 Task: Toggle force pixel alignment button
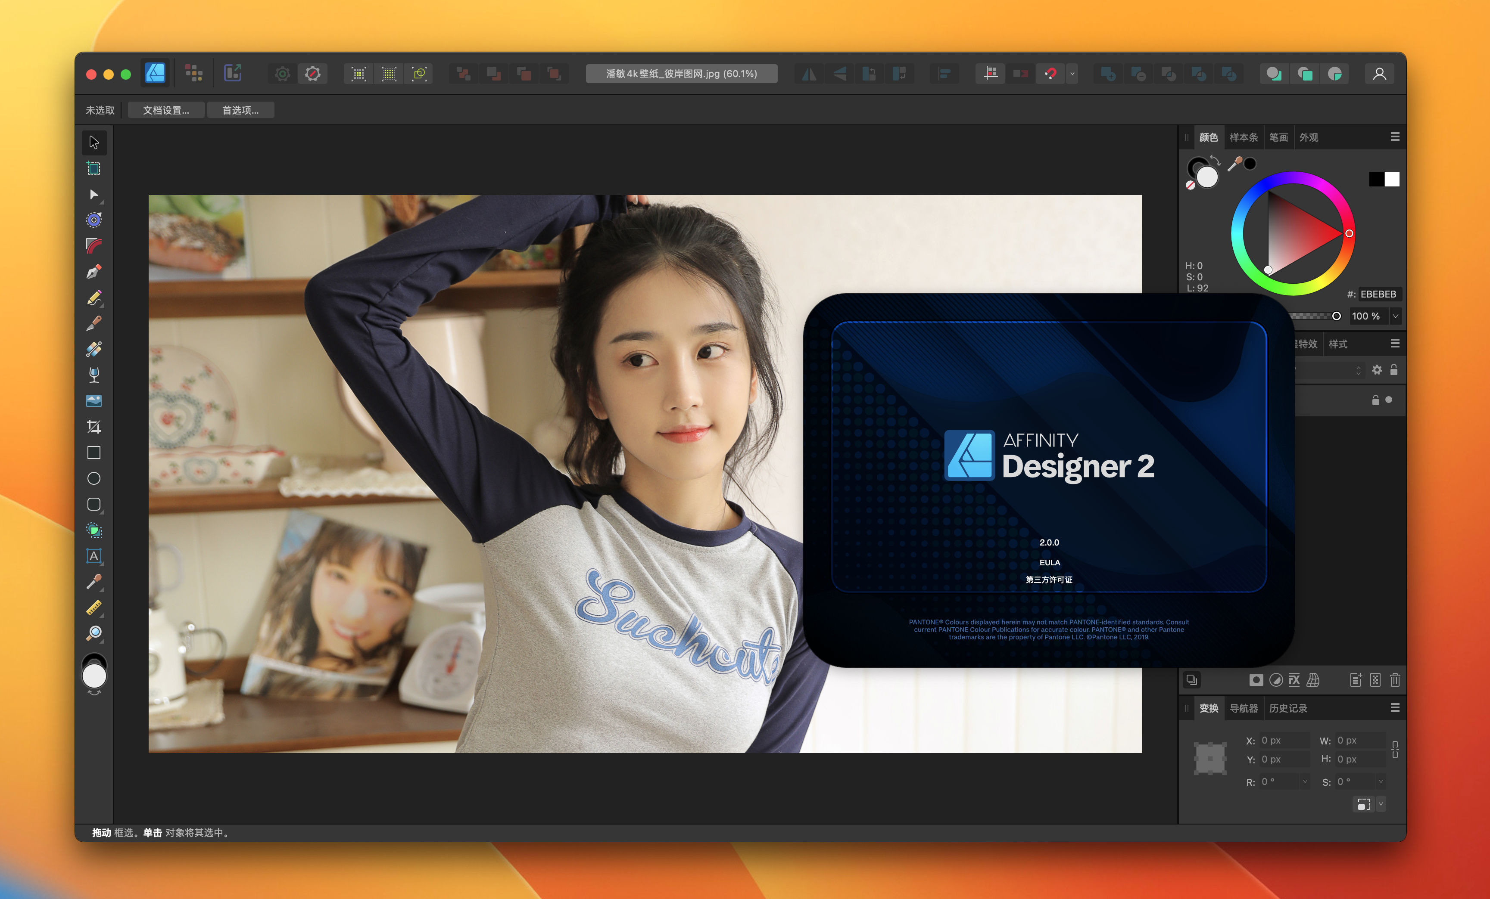pos(991,74)
